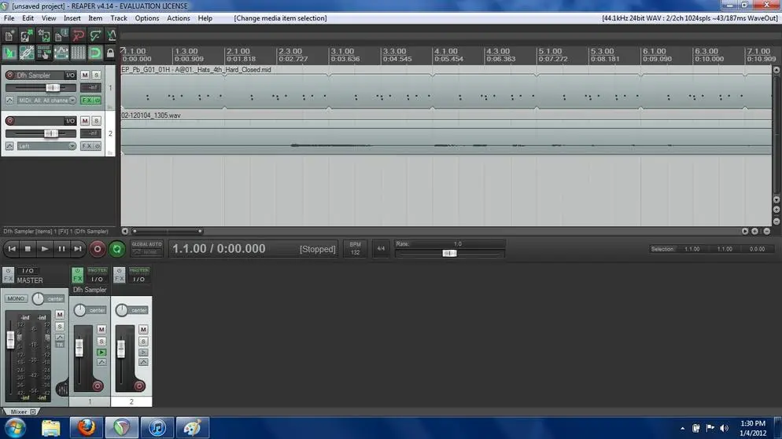782x439 pixels.
Task: Solo the Dfh Sampler track in track panel
Action: [96, 75]
